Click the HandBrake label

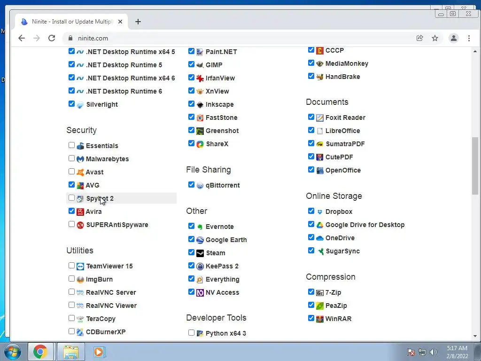coord(342,77)
